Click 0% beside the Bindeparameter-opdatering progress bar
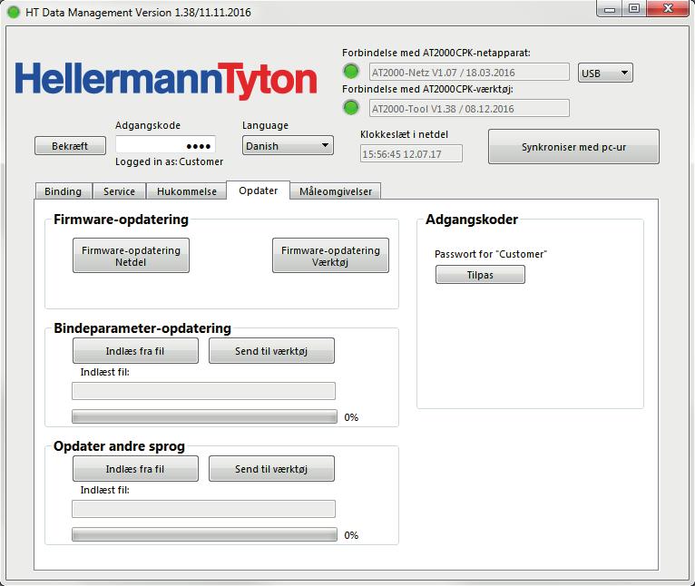Image resolution: width=695 pixels, height=586 pixels. [351, 417]
